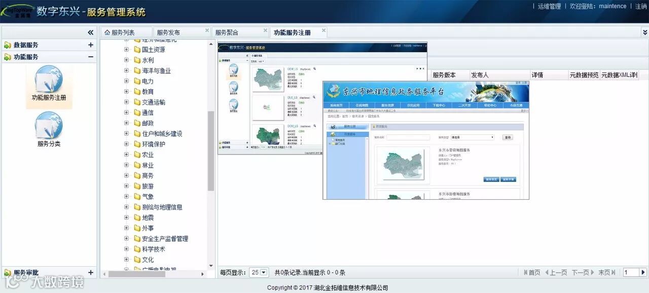Screen dimensions: 649x293
Task: Click the 测绘与地理信息 folder icon
Action: pos(137,207)
